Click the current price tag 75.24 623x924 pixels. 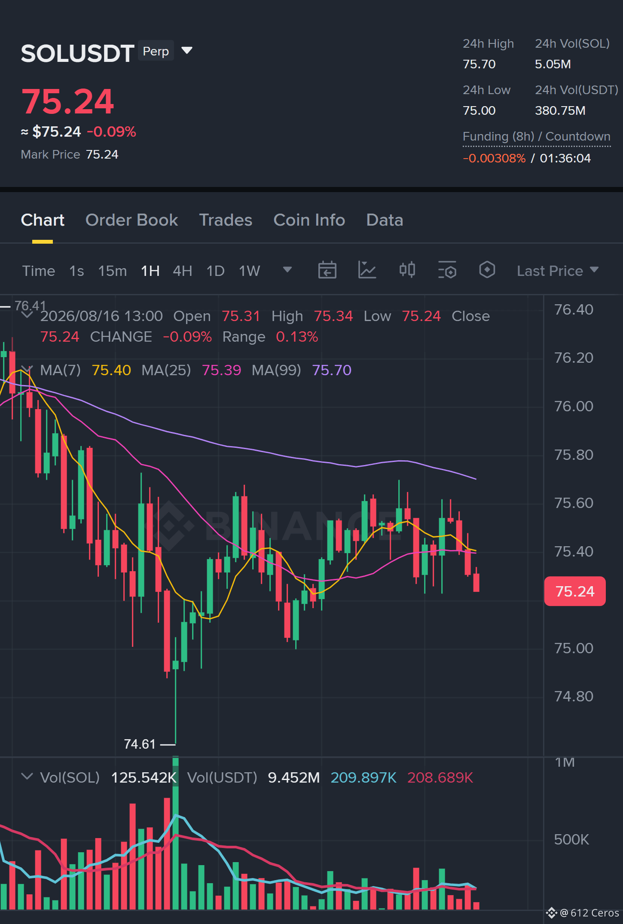coord(575,591)
